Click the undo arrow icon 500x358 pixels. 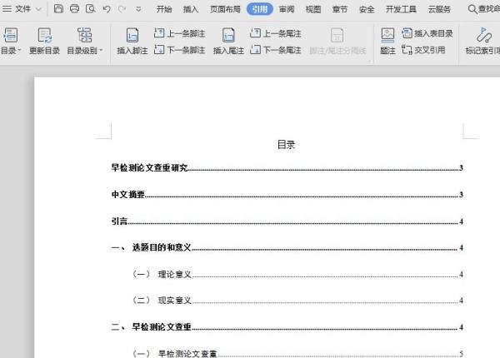click(x=107, y=9)
